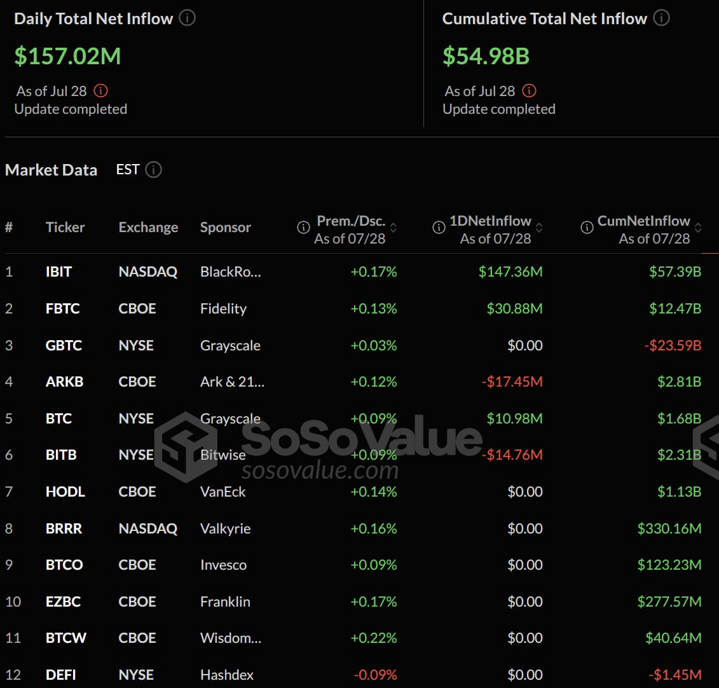Click the Market Data heading
Screen dimensions: 719x688
pyautogui.click(x=51, y=170)
